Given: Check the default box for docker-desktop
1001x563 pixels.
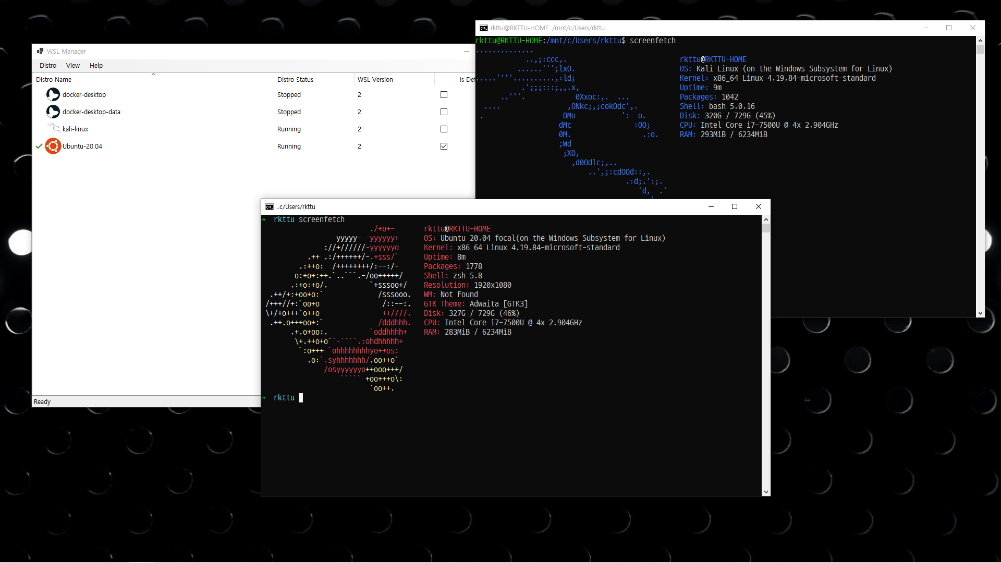Looking at the screenshot, I should (x=444, y=95).
